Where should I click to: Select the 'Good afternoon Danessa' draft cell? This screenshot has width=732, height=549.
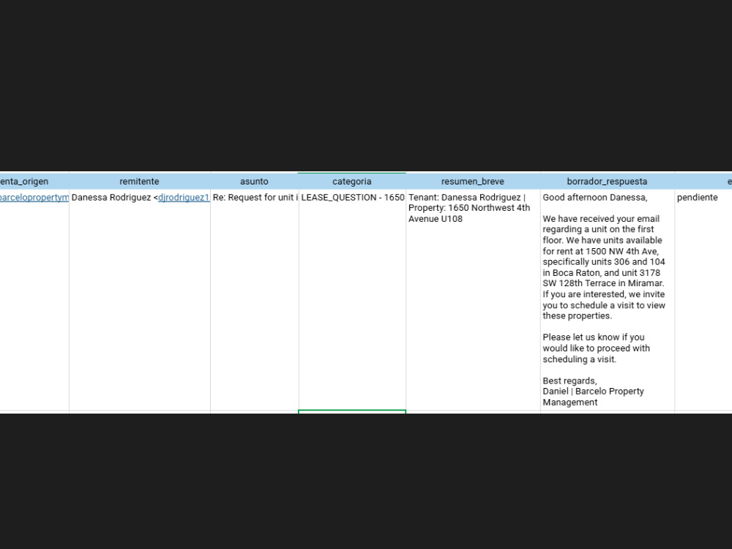(x=608, y=299)
